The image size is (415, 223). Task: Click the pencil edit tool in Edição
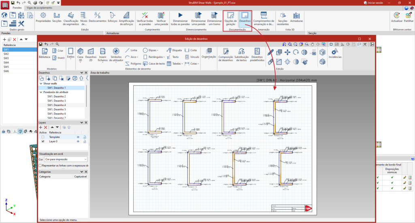pos(270,52)
